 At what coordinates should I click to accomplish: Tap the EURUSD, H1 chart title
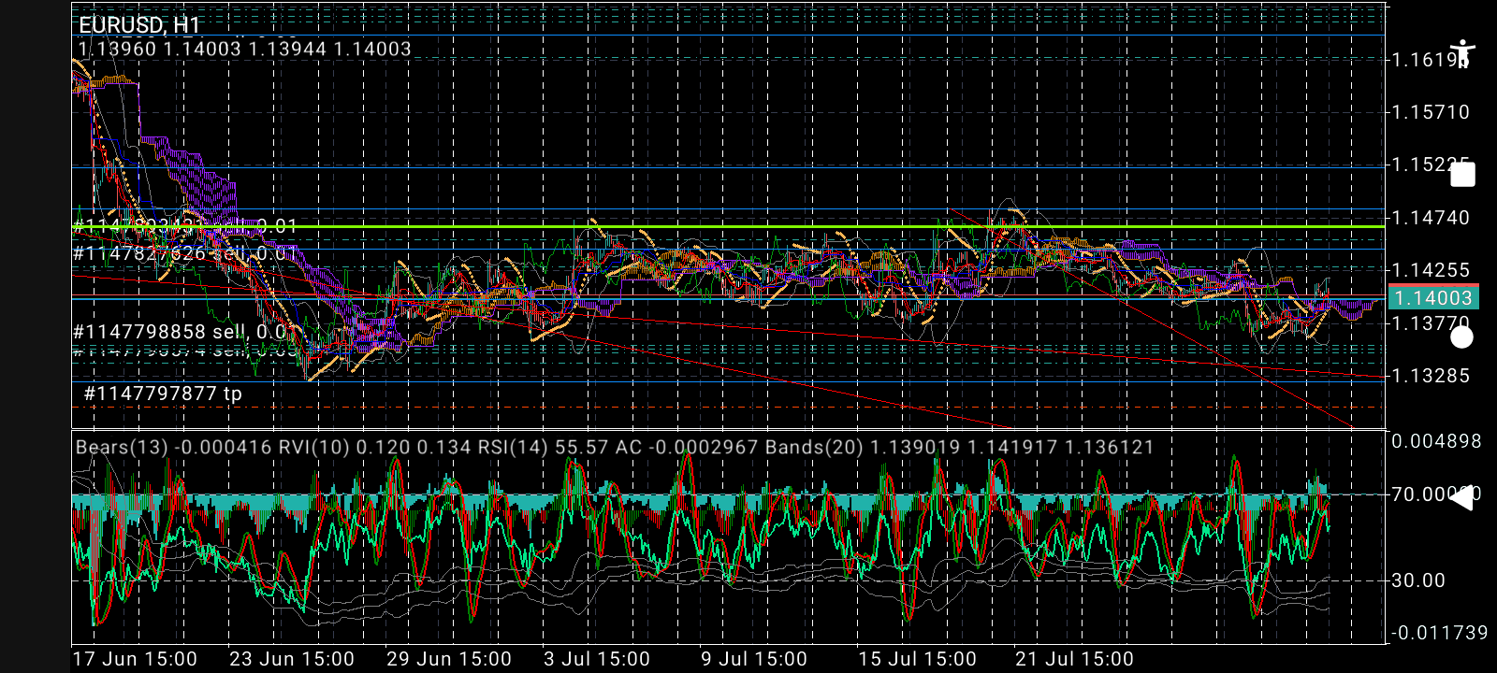coord(139,25)
